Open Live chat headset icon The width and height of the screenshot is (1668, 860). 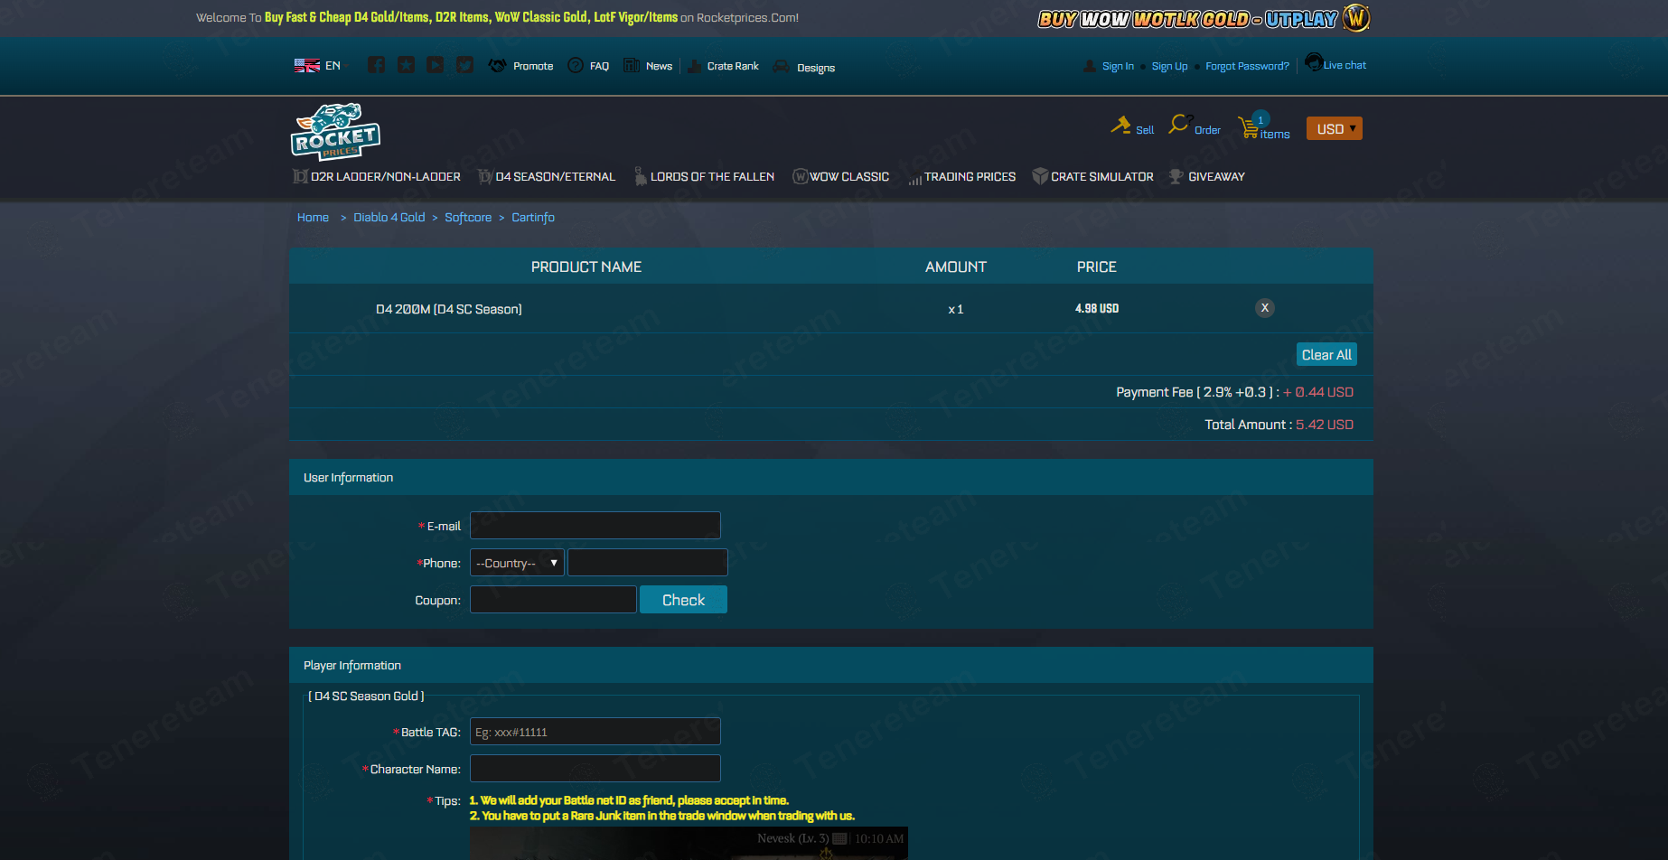[x=1314, y=63]
